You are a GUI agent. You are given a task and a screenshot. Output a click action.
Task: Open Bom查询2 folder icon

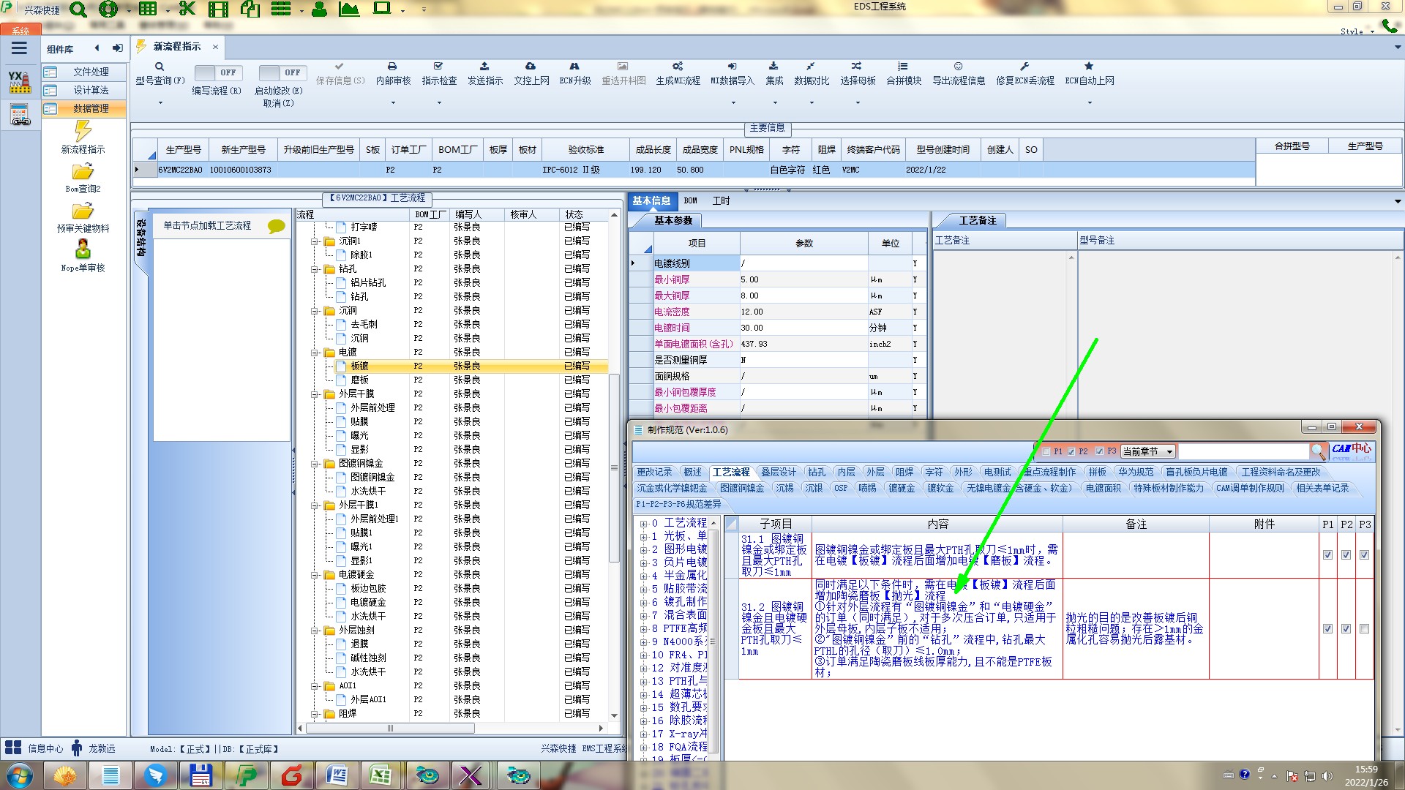pos(83,172)
